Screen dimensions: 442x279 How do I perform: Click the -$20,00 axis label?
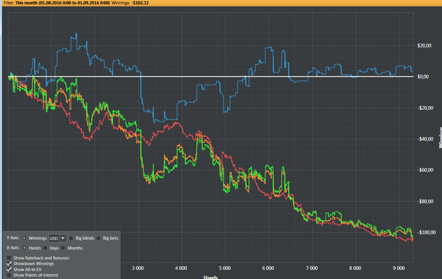pyautogui.click(x=424, y=108)
